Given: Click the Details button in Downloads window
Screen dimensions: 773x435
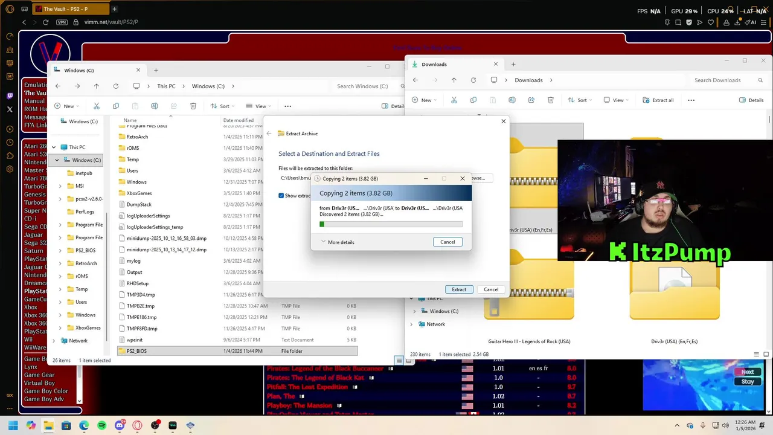Looking at the screenshot, I should [x=751, y=100].
